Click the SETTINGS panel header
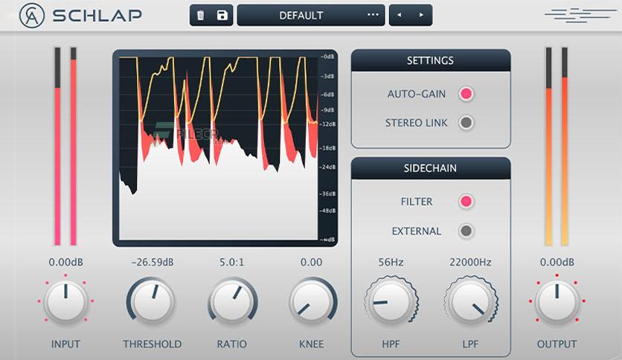Screen dimensions: 622x360 click(430, 60)
